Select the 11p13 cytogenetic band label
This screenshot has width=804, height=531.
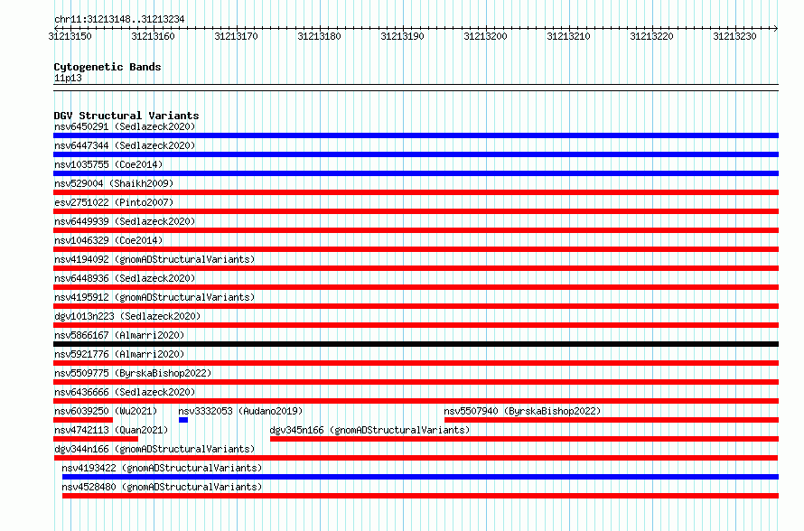pyautogui.click(x=68, y=79)
